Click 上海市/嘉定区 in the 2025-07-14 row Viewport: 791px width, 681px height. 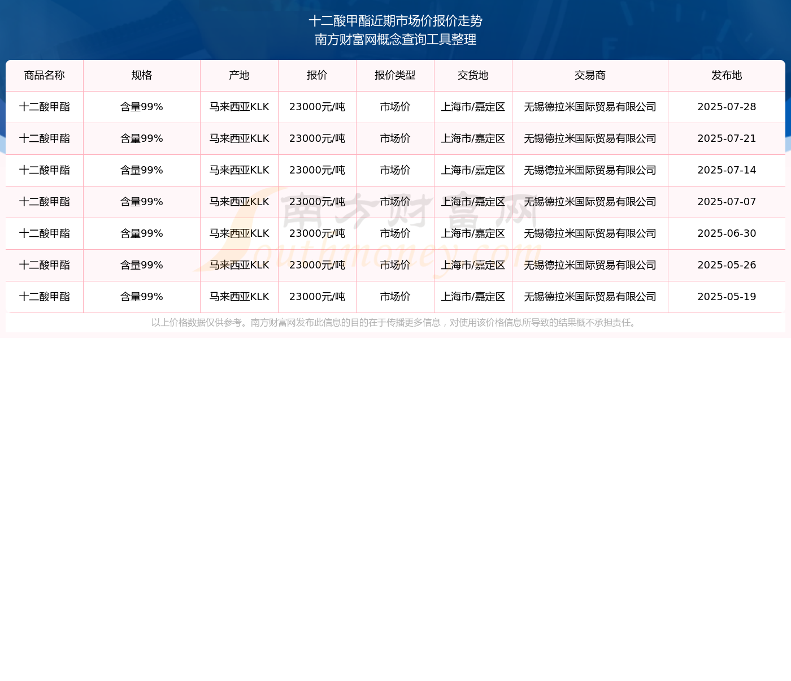click(x=473, y=170)
